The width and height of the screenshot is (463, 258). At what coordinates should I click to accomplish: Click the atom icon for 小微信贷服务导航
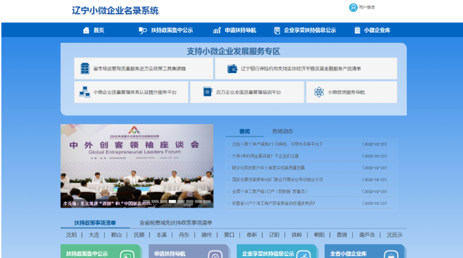point(319,92)
